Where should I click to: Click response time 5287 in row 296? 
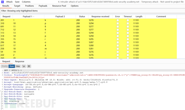[91, 42]
